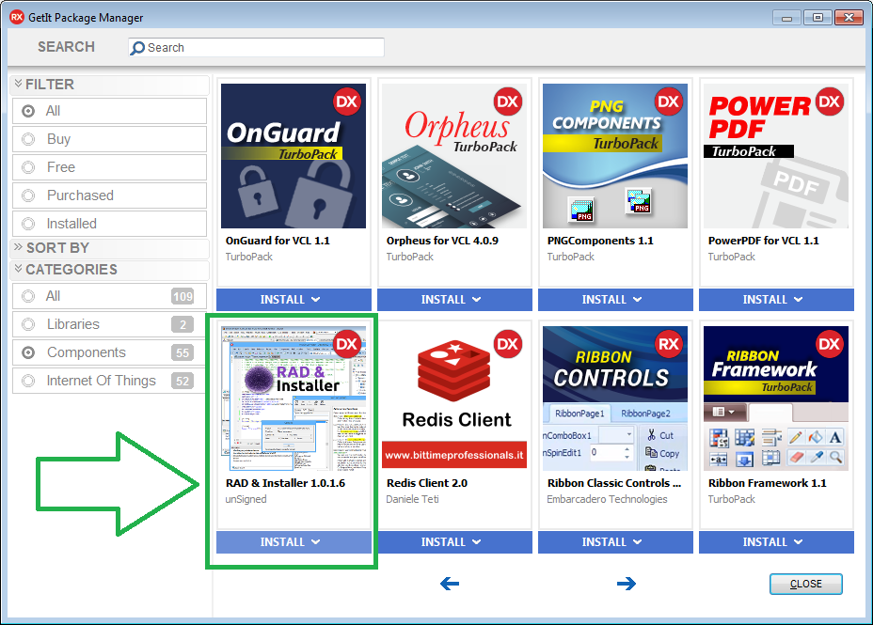Viewport: 873px width, 625px height.
Task: Open Install dropdown for Ribbon Framework 1.1
Action: pos(776,542)
